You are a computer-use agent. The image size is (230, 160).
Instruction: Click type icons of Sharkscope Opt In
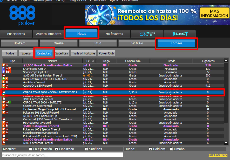pos(7,68)
